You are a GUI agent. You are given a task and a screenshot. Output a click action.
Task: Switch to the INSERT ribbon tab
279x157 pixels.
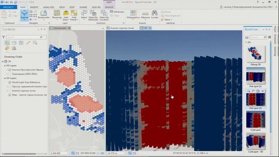(34, 7)
